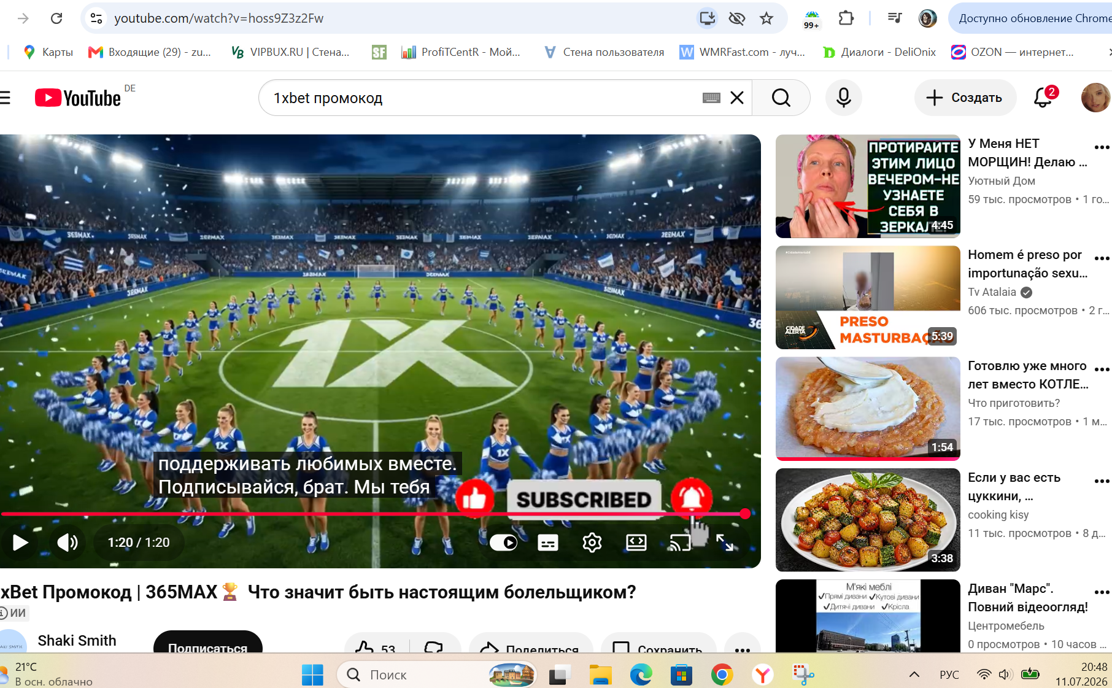Open the on-screen keyboard in search box
1112x688 pixels.
pos(711,98)
